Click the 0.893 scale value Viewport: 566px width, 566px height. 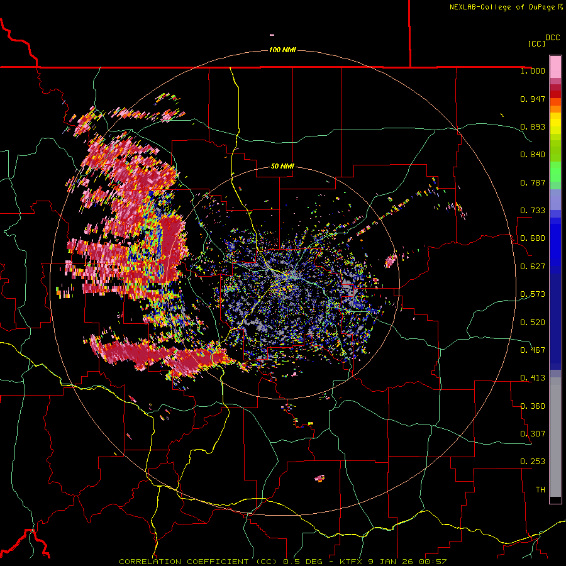[x=533, y=126]
